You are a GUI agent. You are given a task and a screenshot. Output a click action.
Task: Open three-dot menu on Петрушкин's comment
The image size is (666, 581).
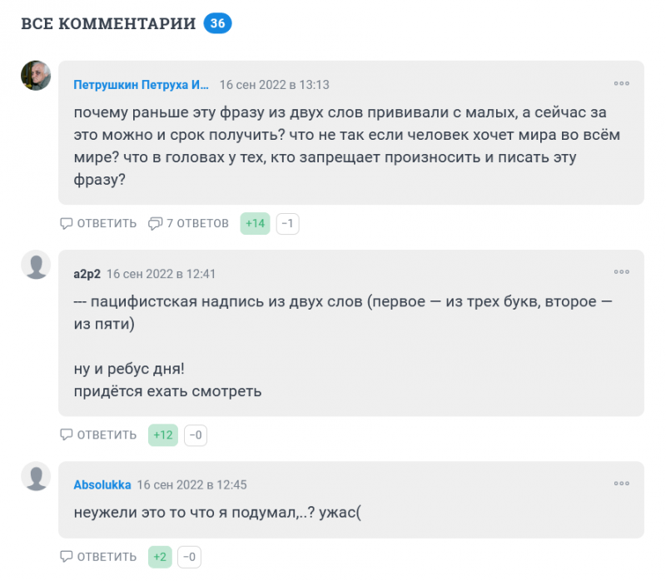(621, 83)
